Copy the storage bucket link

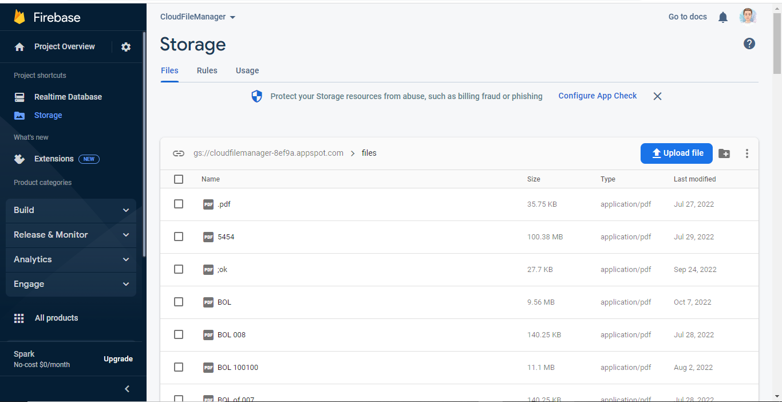tap(179, 153)
